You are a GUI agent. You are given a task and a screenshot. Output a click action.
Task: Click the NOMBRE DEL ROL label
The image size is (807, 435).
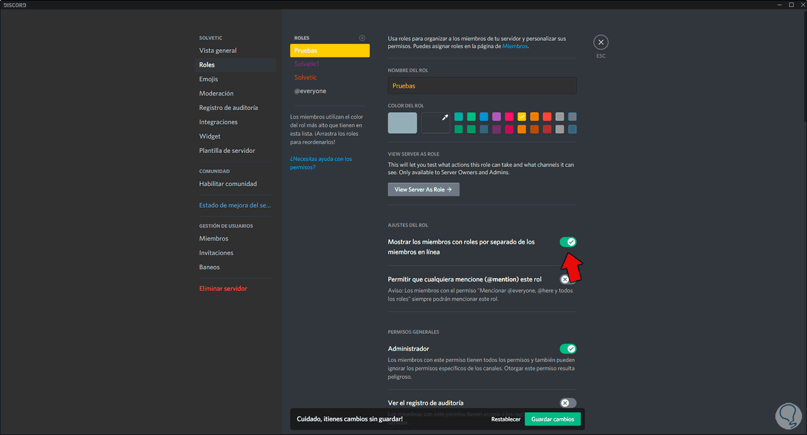click(x=408, y=70)
